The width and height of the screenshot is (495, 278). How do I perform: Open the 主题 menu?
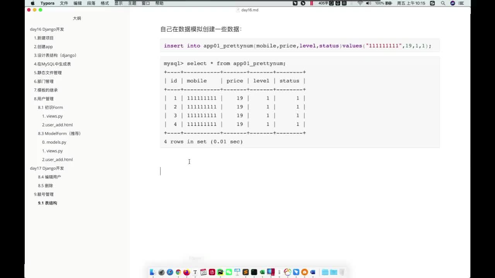coord(132,3)
